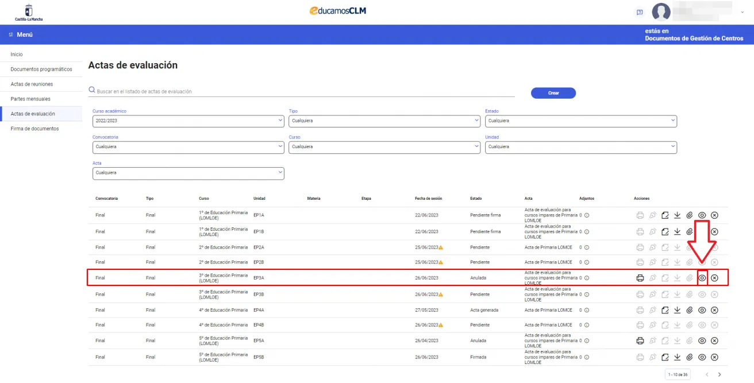Image resolution: width=754 pixels, height=383 pixels.
Task: Click the help chat icon in header
Action: (x=640, y=12)
